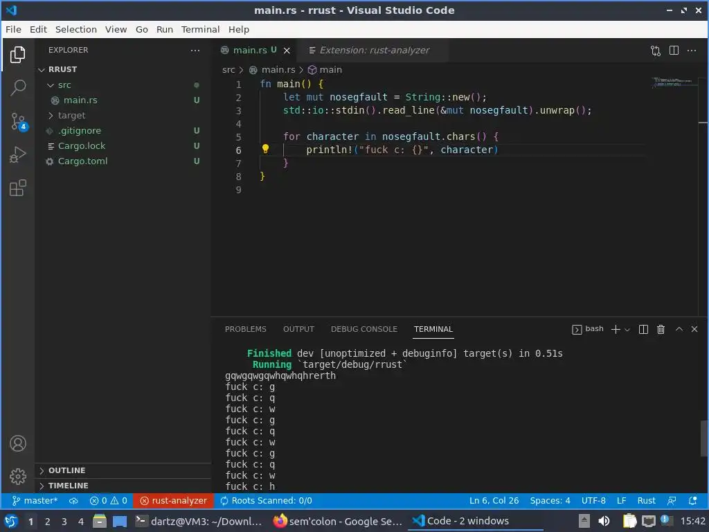Close the main.rs editor tab
Screen dimensions: 709x532
pos(287,51)
